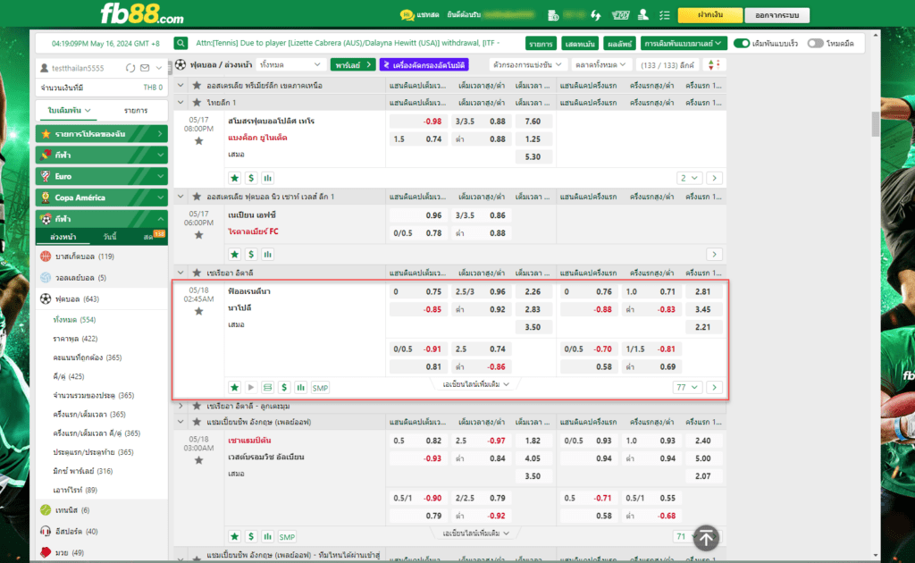Open the mail envelope icon near username
Screen dimensions: 915x563
point(145,68)
